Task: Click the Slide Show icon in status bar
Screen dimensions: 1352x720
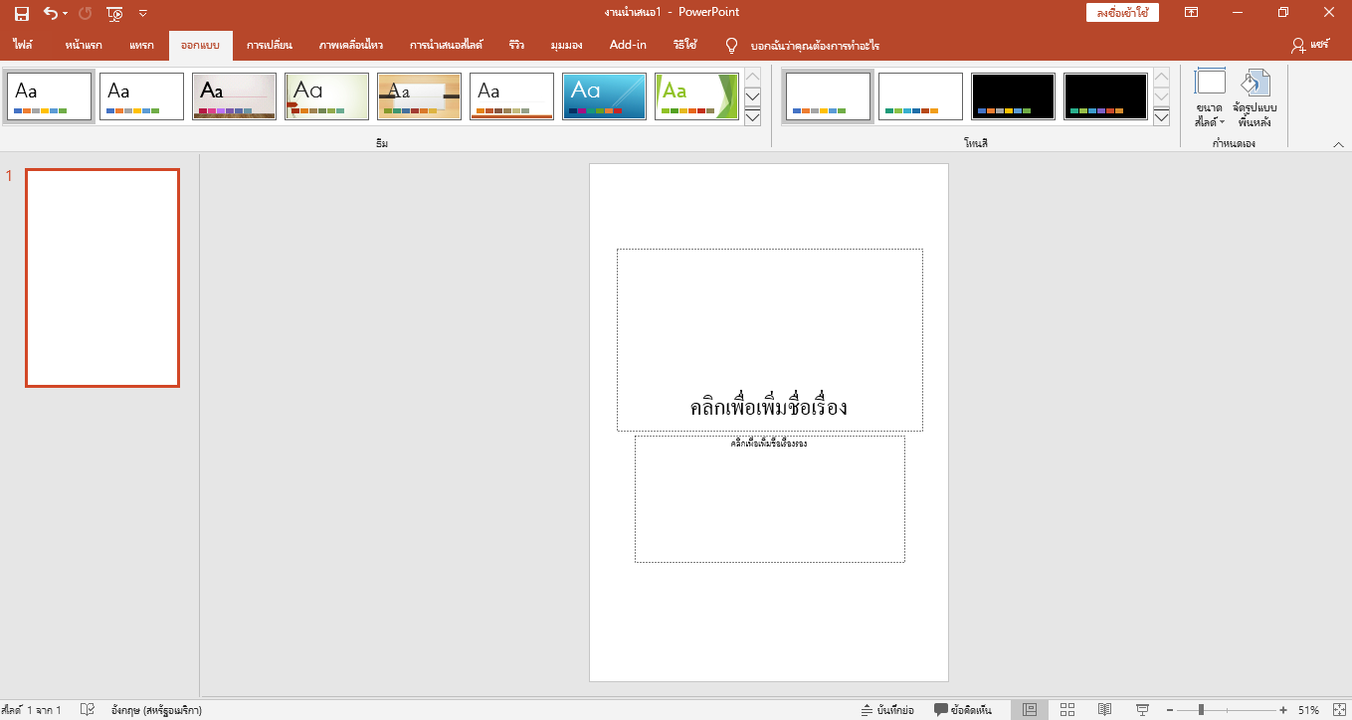Action: click(1142, 709)
